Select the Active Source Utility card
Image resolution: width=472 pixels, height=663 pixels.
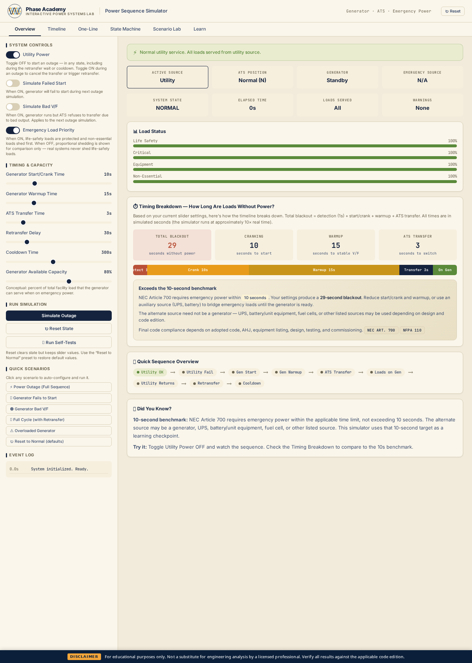click(167, 77)
